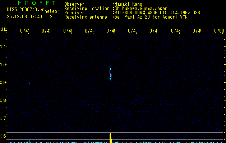Click the tall yellow power bar at bottom
This screenshot has width=226, height=143.
point(111,138)
